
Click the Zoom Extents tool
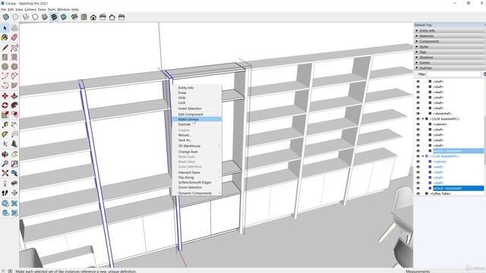5,174
